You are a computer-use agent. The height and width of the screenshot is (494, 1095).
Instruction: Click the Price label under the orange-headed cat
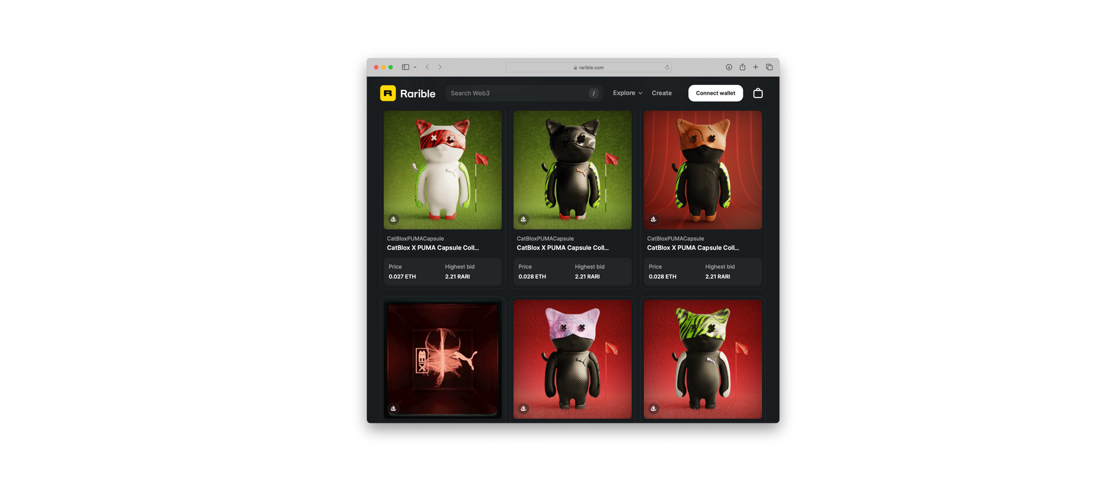click(655, 267)
